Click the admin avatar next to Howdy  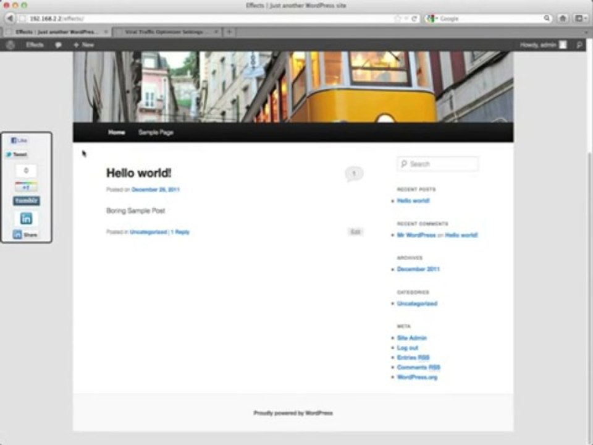click(563, 44)
